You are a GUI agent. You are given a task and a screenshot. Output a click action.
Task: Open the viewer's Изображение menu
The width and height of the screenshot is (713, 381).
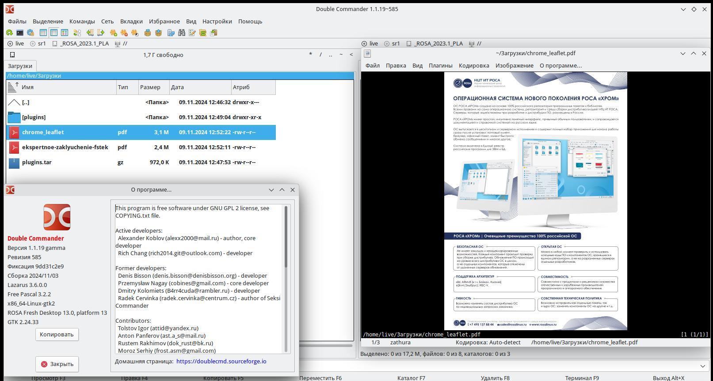(515, 66)
